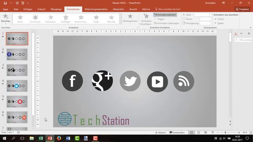The width and height of the screenshot is (253, 142).
Task: Switch to the Einfügen tab
Action: 28,9
